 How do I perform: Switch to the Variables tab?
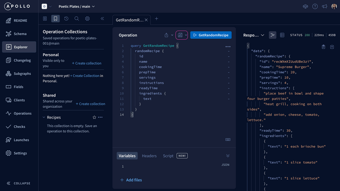127,156
